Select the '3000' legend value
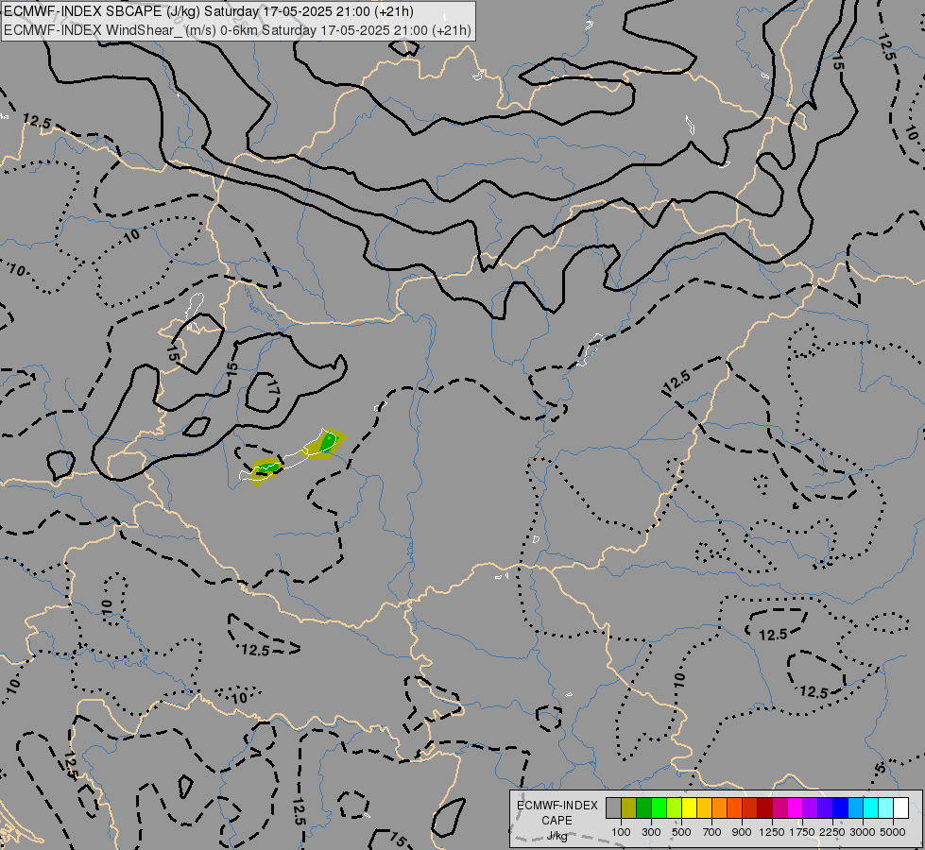Image resolution: width=925 pixels, height=850 pixels. point(863,832)
